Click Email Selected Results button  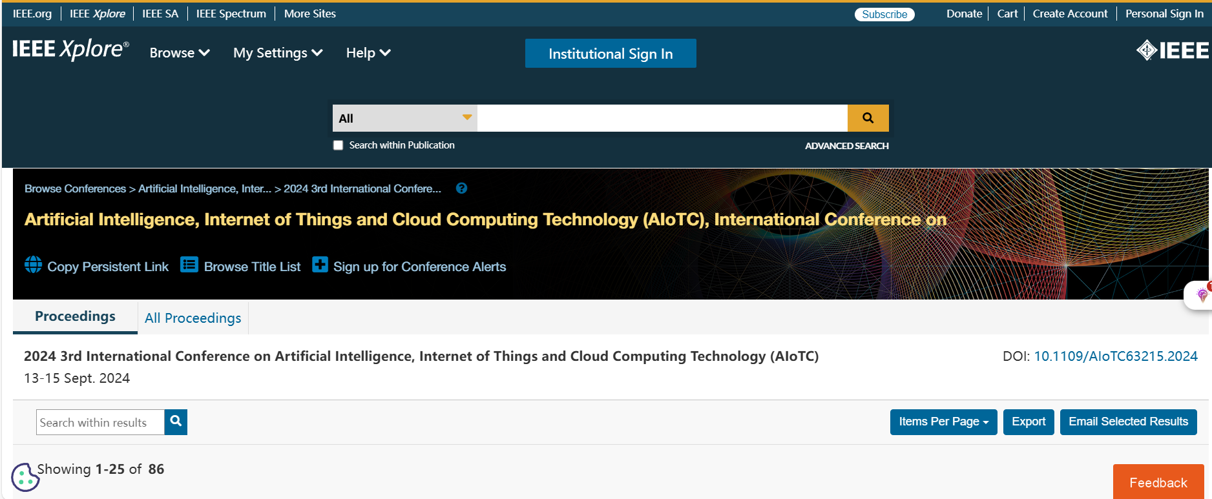tap(1128, 422)
